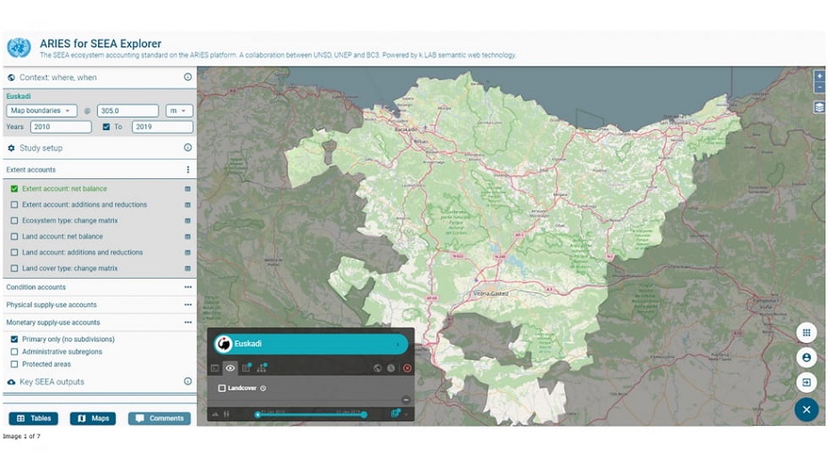Open info for Key SEEA outputs

coord(187,381)
